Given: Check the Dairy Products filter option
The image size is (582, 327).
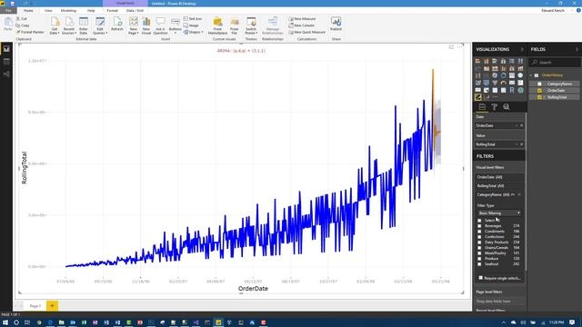Looking at the screenshot, I should tap(479, 243).
